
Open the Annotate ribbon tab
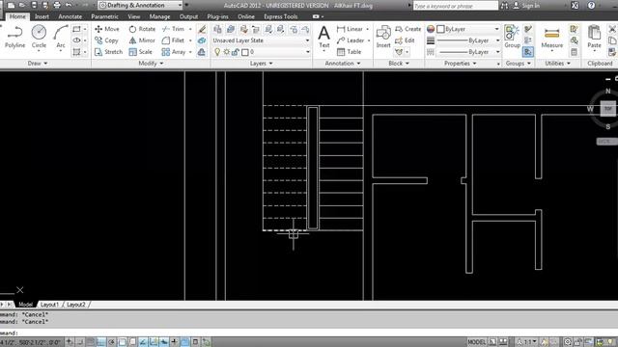point(70,16)
